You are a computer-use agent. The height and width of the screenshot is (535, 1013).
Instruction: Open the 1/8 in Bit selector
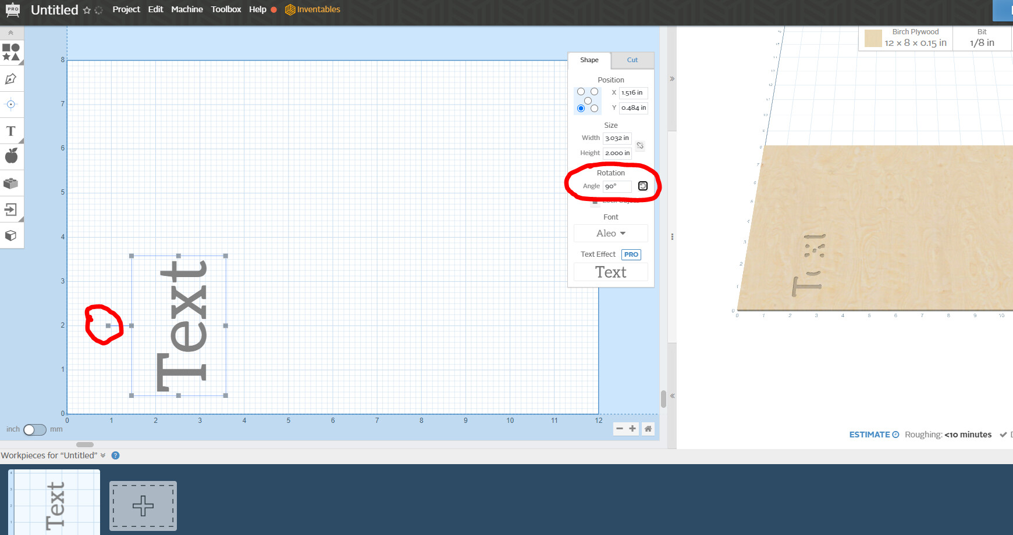[982, 38]
